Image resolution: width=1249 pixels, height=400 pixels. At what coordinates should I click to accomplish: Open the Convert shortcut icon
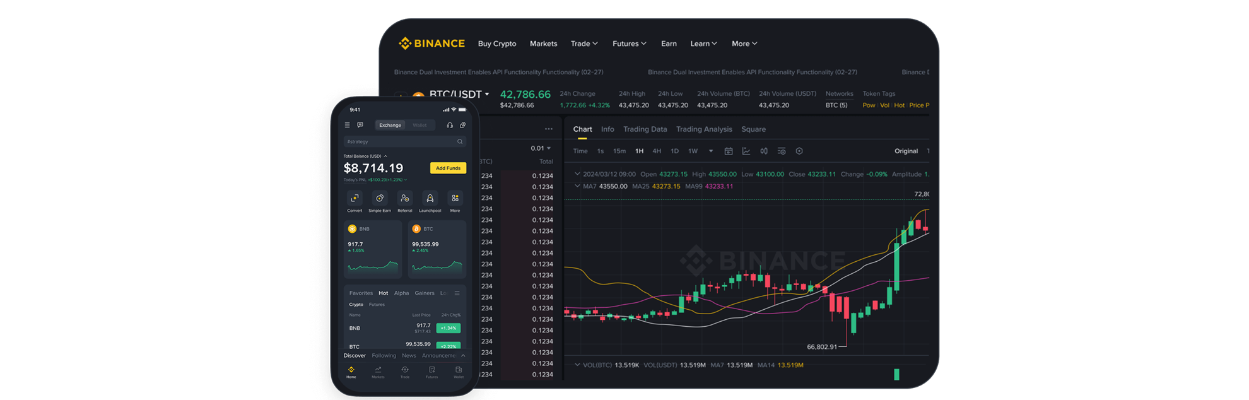coord(355,198)
